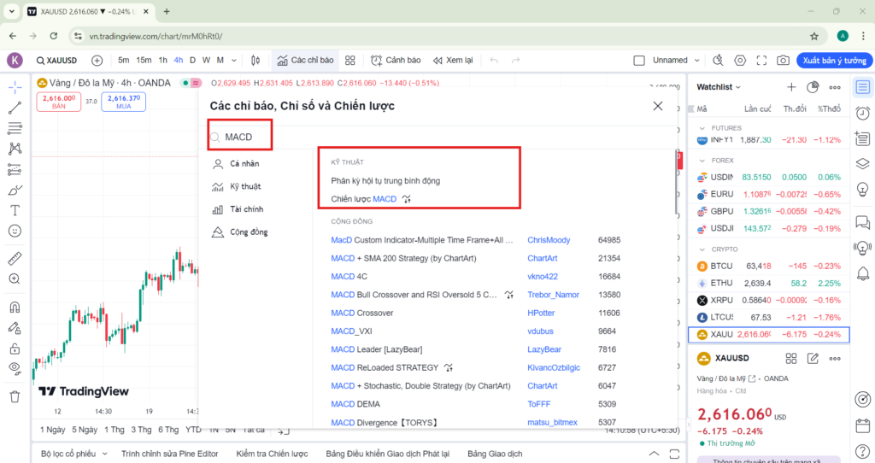Screen dimensions: 875x463
Task: Open the timeframe dropdown chevron after M
Action: (234, 61)
